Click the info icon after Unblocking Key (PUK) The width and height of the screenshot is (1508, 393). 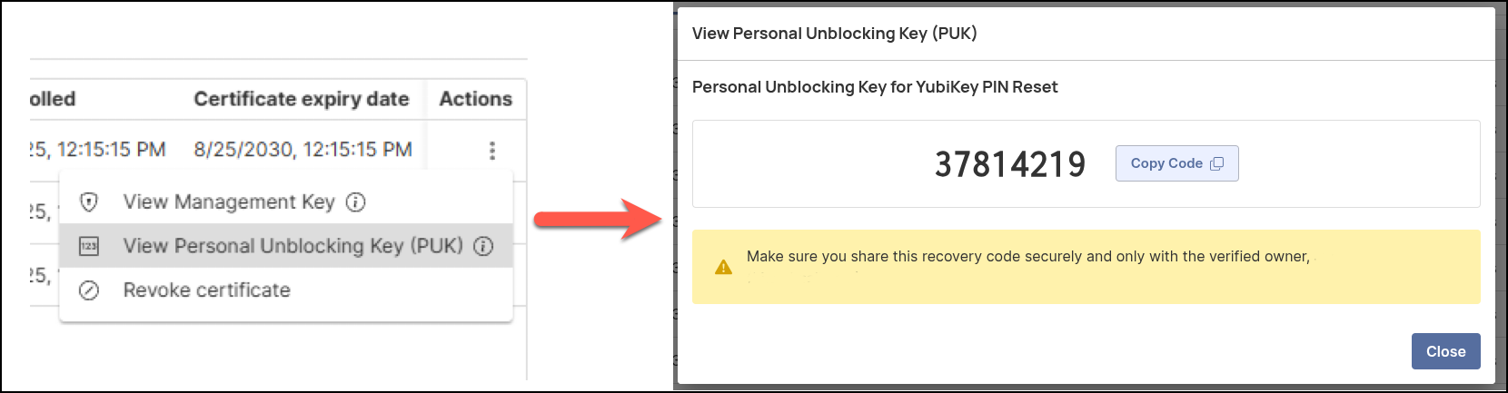pyautogui.click(x=483, y=246)
